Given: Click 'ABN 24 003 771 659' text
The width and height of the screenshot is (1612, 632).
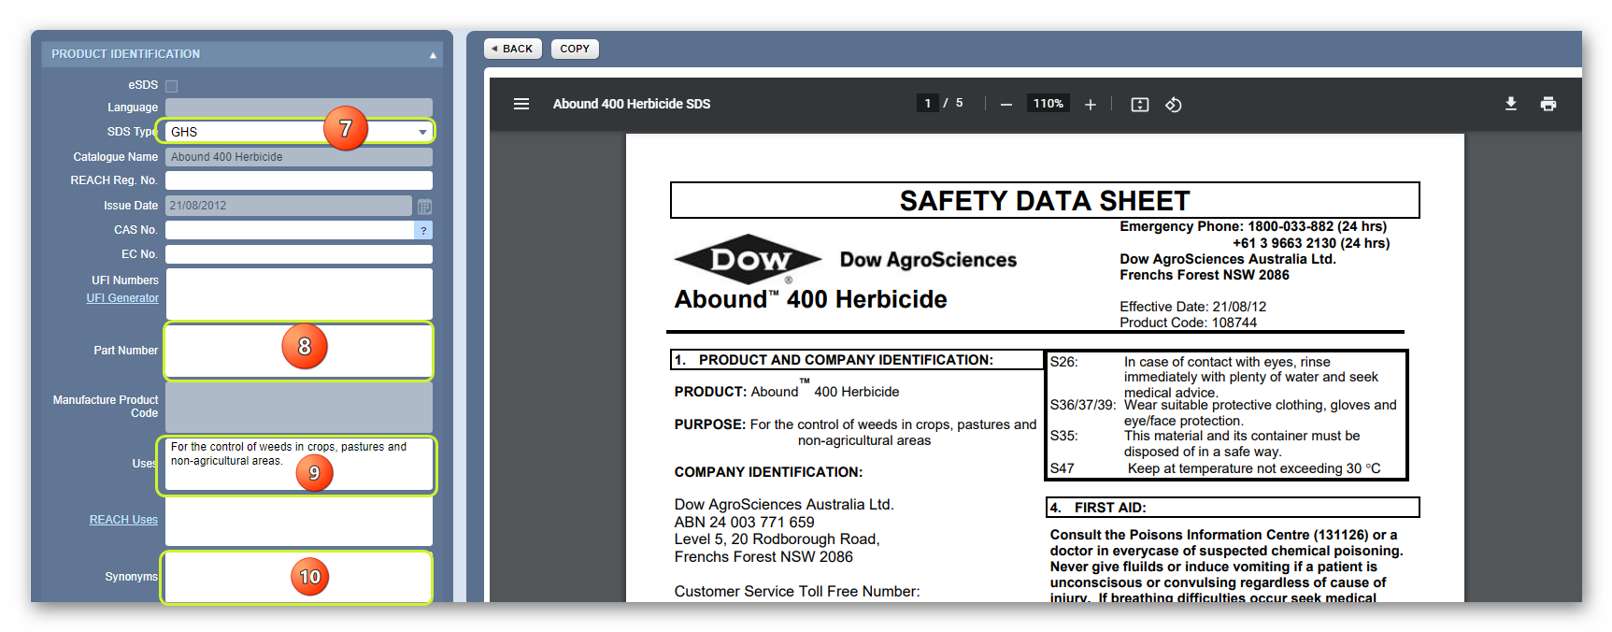Looking at the screenshot, I should pyautogui.click(x=744, y=523).
